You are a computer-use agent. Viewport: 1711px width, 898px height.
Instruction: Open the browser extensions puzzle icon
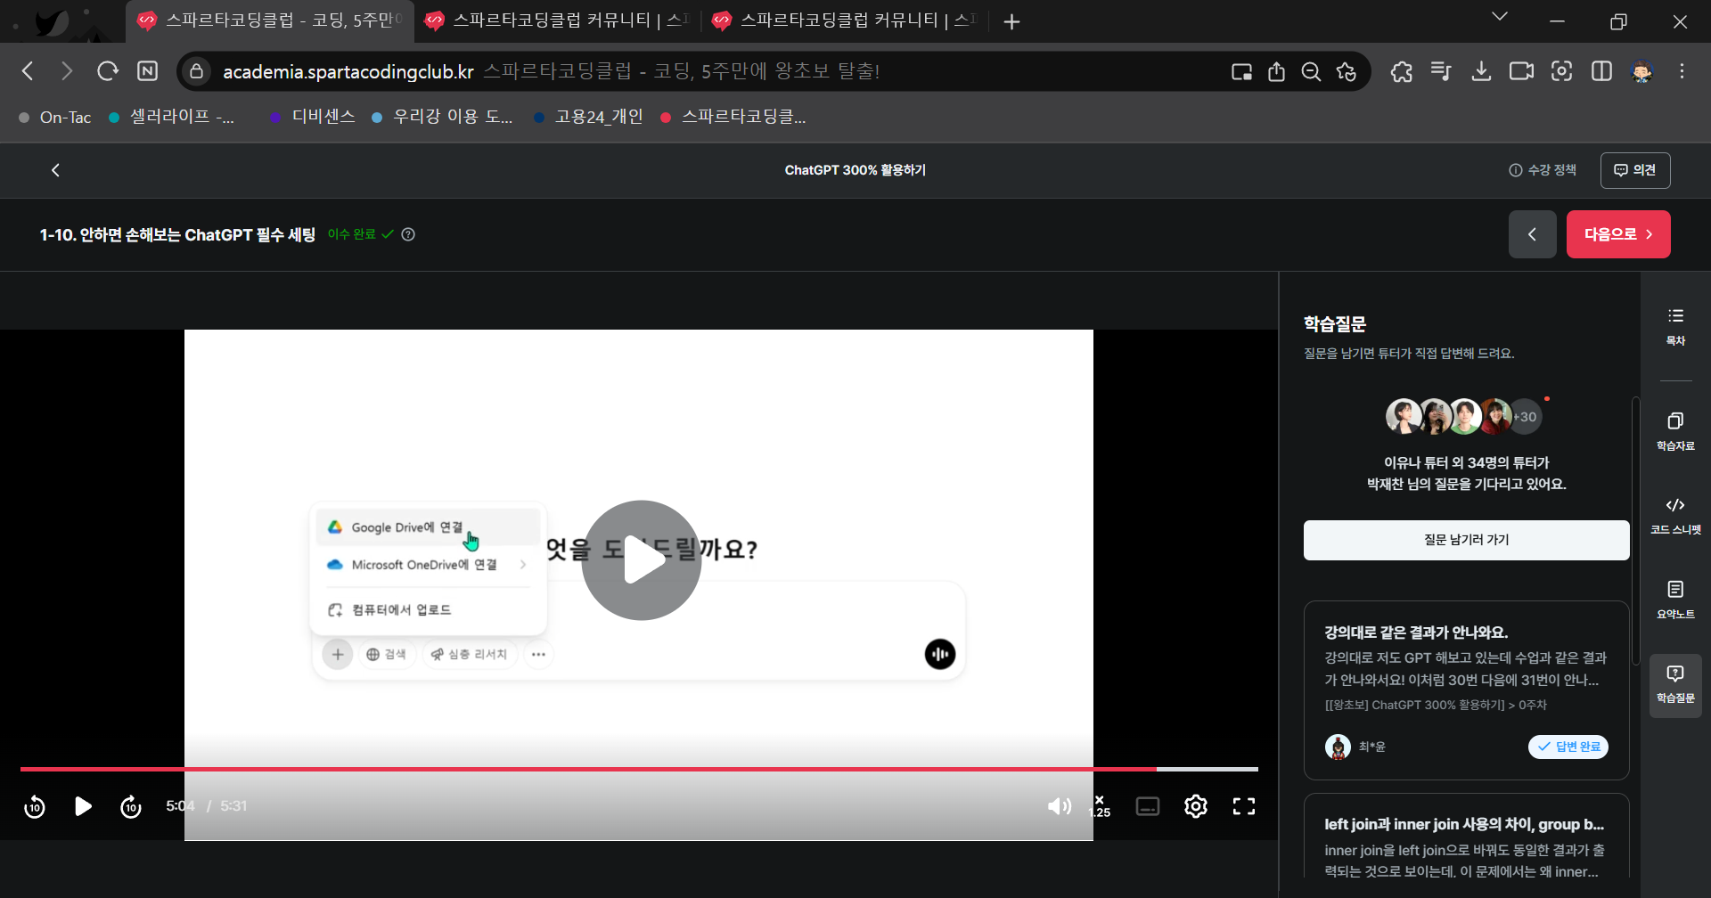(1401, 72)
